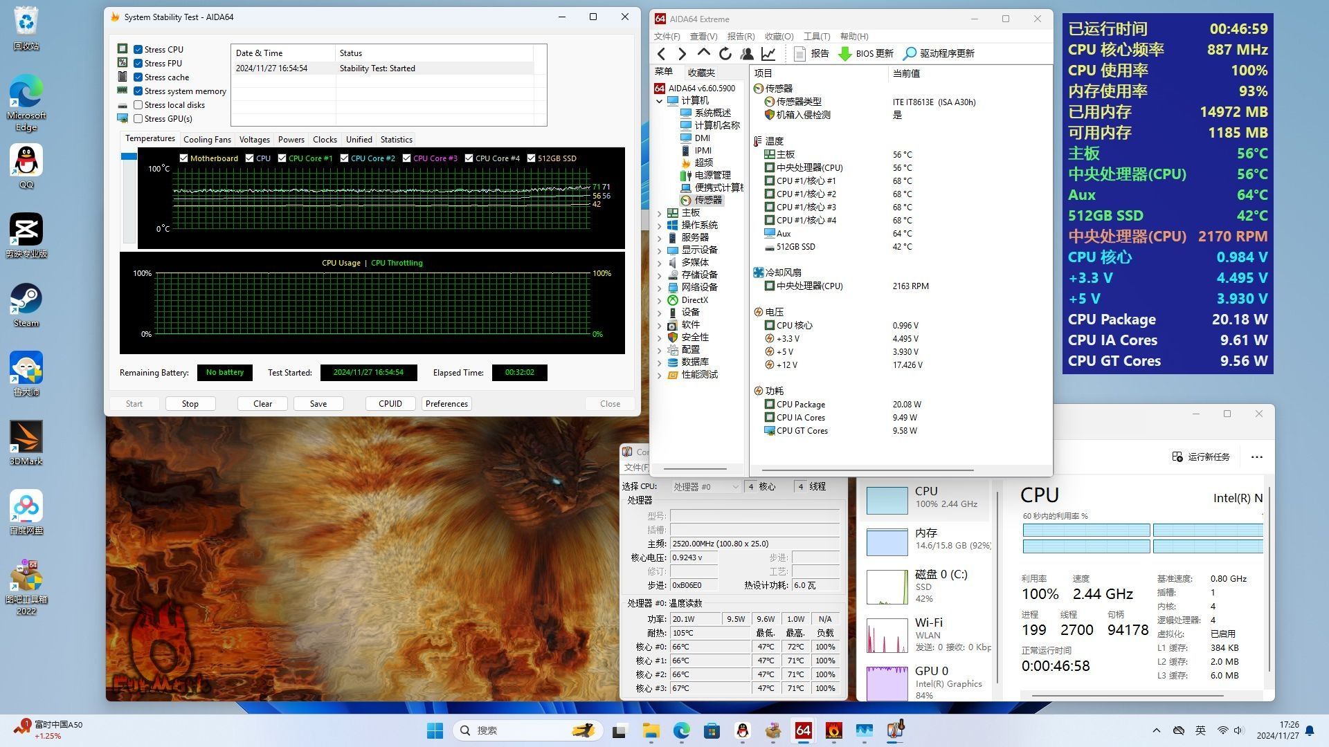The height and width of the screenshot is (747, 1329).
Task: Enable the Stress local disks checkbox
Action: tap(138, 105)
